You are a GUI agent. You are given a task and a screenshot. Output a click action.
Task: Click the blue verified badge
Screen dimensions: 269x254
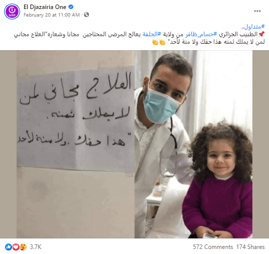[x=71, y=7]
